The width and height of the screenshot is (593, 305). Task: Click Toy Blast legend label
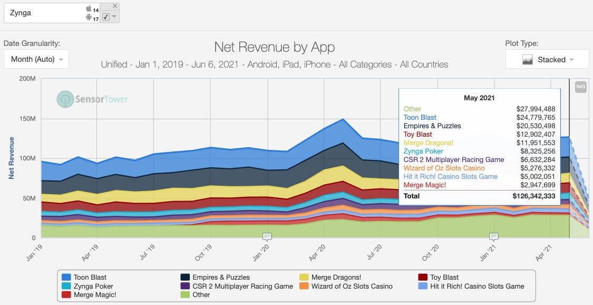pos(444,278)
